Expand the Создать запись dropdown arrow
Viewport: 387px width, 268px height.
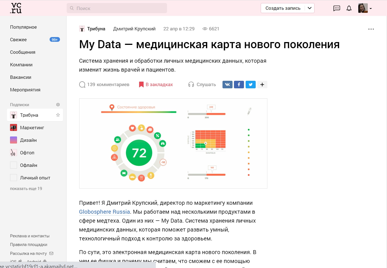[x=309, y=8]
